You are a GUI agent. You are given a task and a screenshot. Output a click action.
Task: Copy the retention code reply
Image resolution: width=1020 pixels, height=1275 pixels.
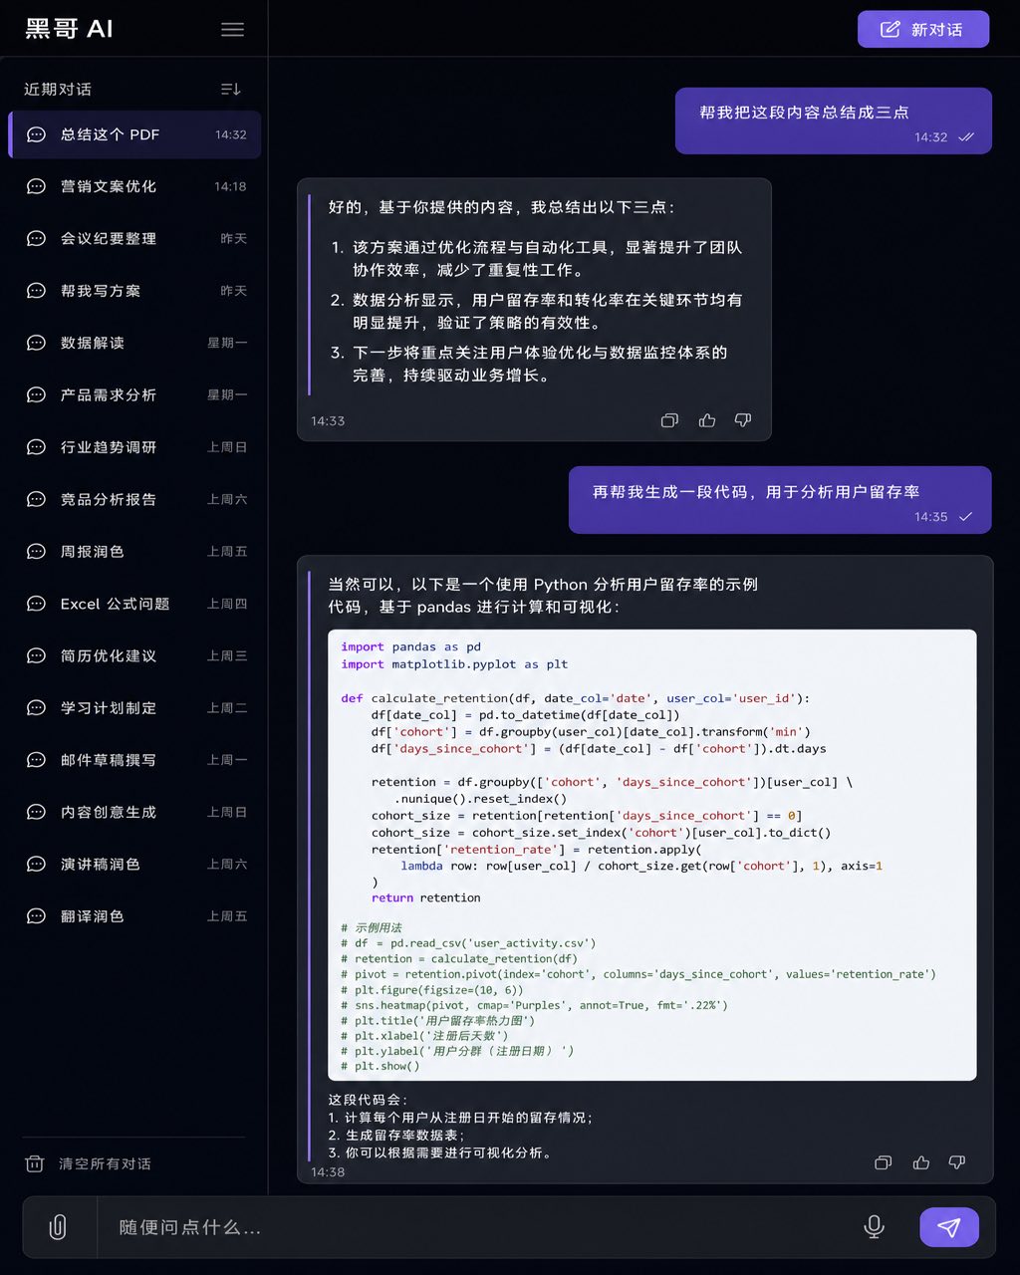pyautogui.click(x=883, y=1162)
